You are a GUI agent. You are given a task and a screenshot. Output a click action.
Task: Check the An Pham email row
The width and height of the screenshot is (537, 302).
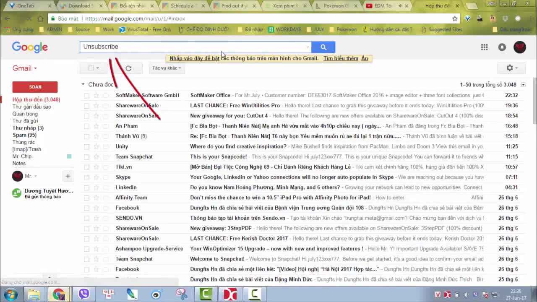[x=86, y=126]
